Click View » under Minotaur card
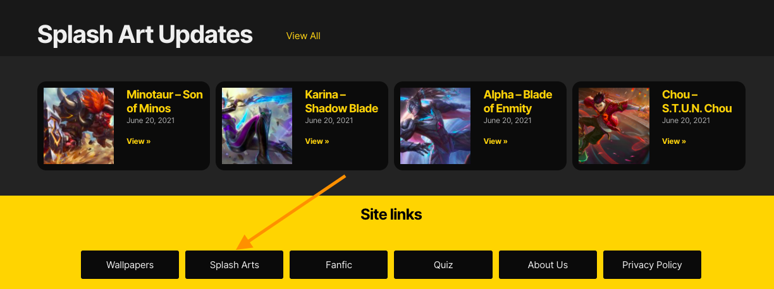774x289 pixels. coord(138,141)
